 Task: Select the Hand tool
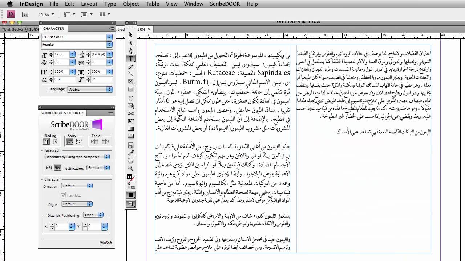131,161
